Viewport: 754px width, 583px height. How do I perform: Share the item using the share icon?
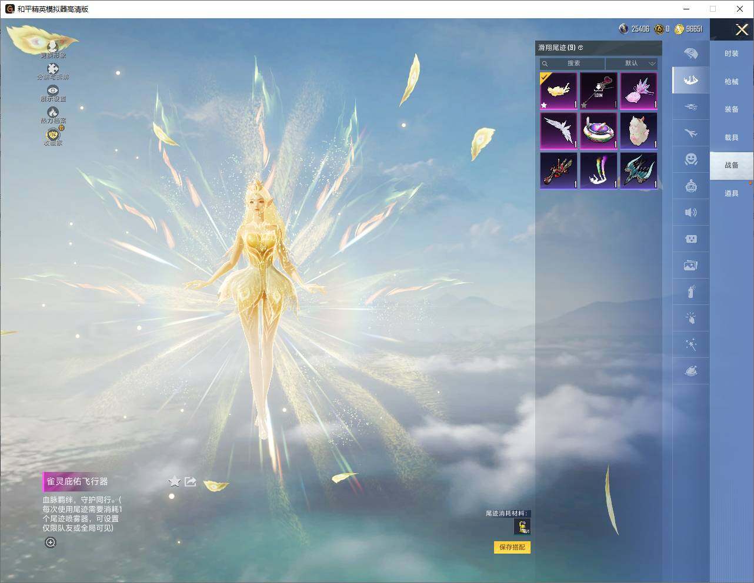[190, 482]
